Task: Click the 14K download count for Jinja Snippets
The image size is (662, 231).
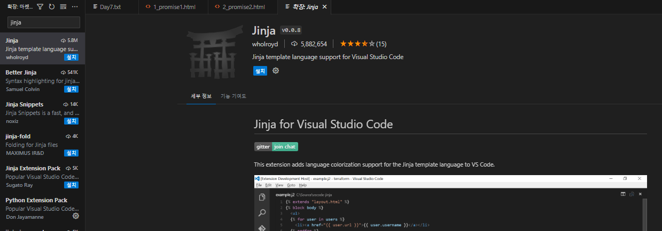Action: click(71, 104)
